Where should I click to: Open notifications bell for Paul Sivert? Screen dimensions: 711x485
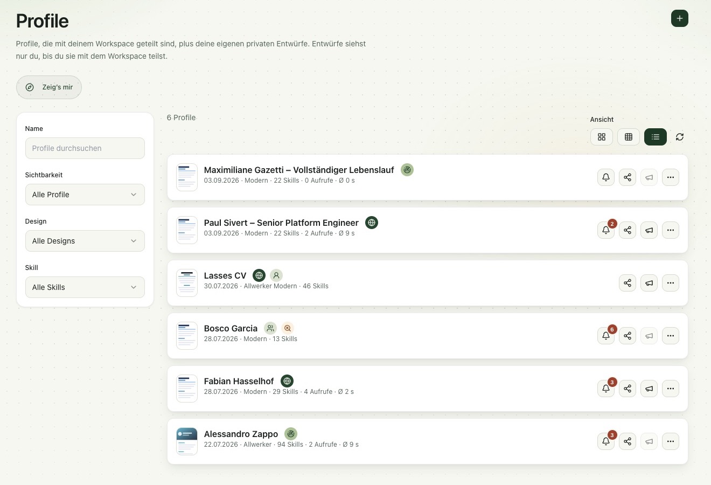tap(606, 230)
